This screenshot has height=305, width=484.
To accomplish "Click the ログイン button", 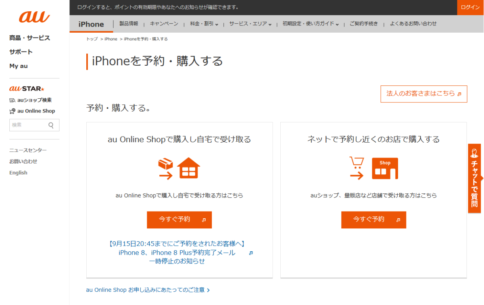I will 470,8.
